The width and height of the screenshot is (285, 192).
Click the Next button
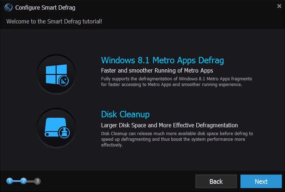(x=261, y=181)
